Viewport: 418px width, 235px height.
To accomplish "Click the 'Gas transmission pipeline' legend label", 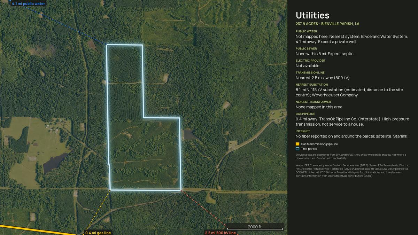I will pos(319,144).
